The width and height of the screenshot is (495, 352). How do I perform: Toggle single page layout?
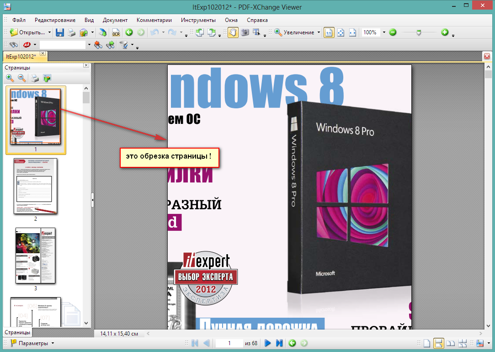427,343
